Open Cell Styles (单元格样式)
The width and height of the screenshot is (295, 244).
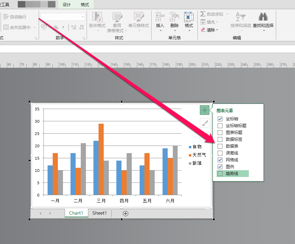[139, 22]
